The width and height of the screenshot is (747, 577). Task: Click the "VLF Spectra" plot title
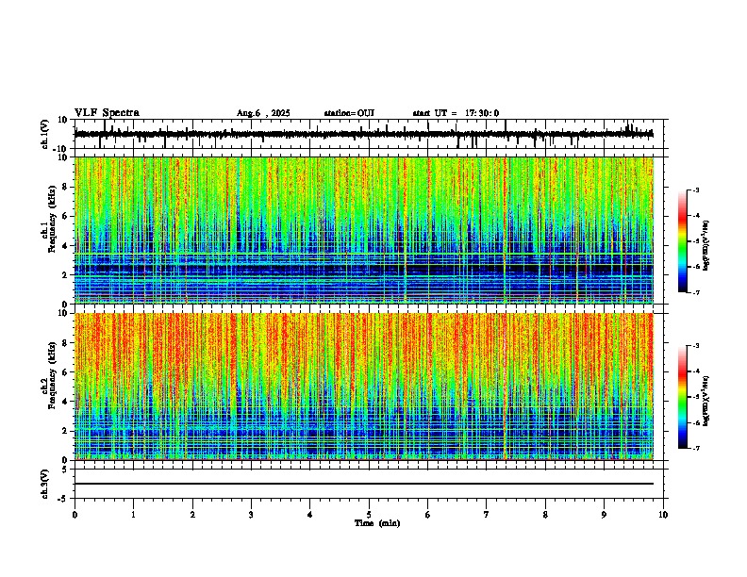pos(107,112)
